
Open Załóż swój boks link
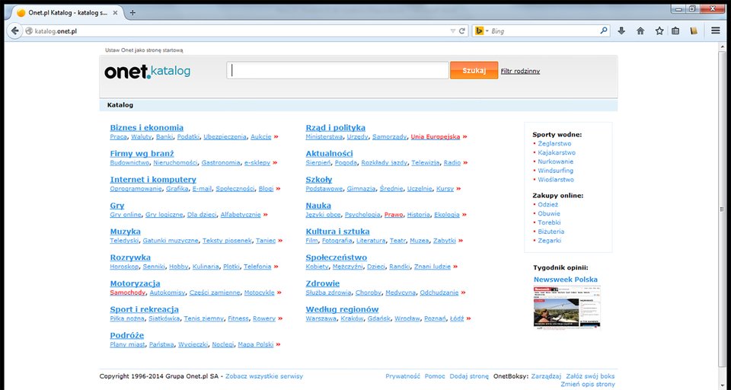590,376
